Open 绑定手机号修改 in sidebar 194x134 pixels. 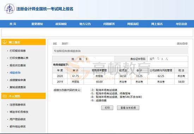tap(19, 112)
